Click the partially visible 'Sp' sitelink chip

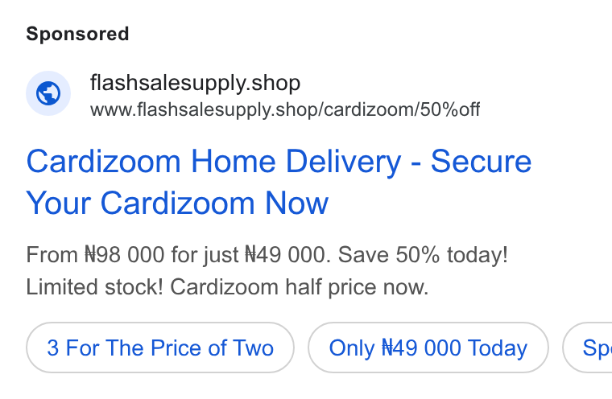pos(587,348)
